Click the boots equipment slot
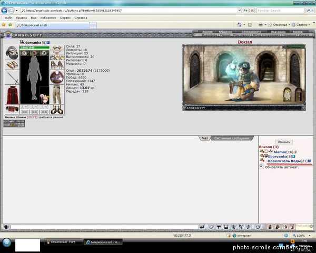Image resolution: width=316 pixels, height=253 pixels. tap(57, 110)
